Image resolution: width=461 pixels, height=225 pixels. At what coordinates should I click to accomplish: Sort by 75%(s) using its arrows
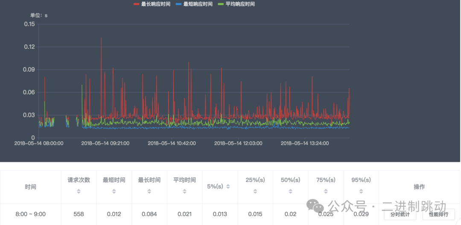point(326,192)
